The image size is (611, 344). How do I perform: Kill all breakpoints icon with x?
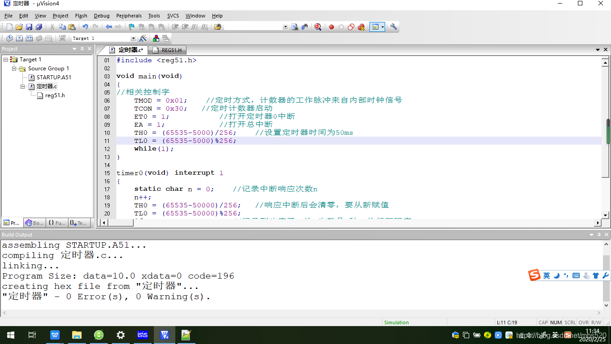click(x=361, y=27)
